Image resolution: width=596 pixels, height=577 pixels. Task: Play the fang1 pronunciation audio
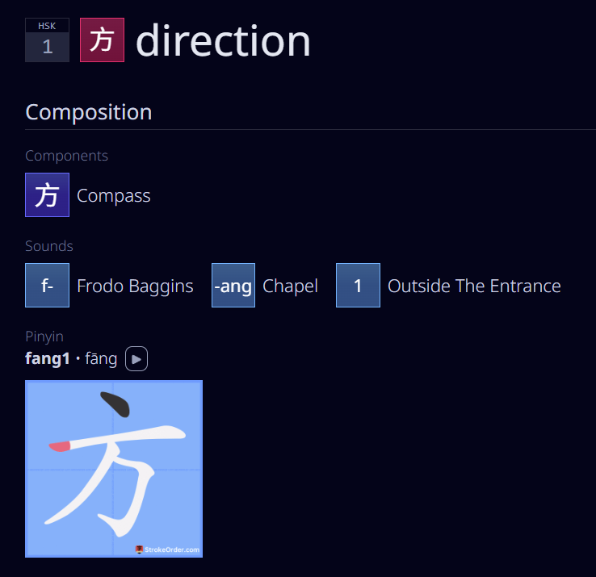(136, 358)
